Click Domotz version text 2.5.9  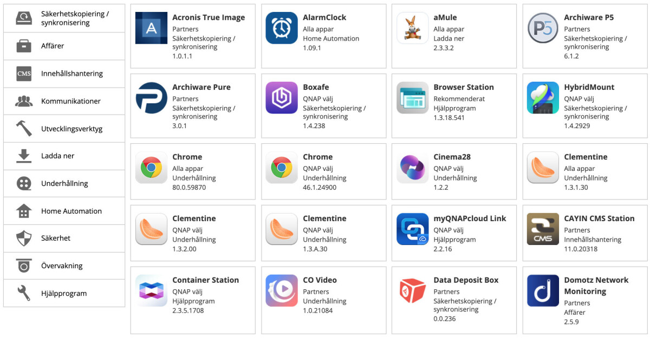coord(571,322)
